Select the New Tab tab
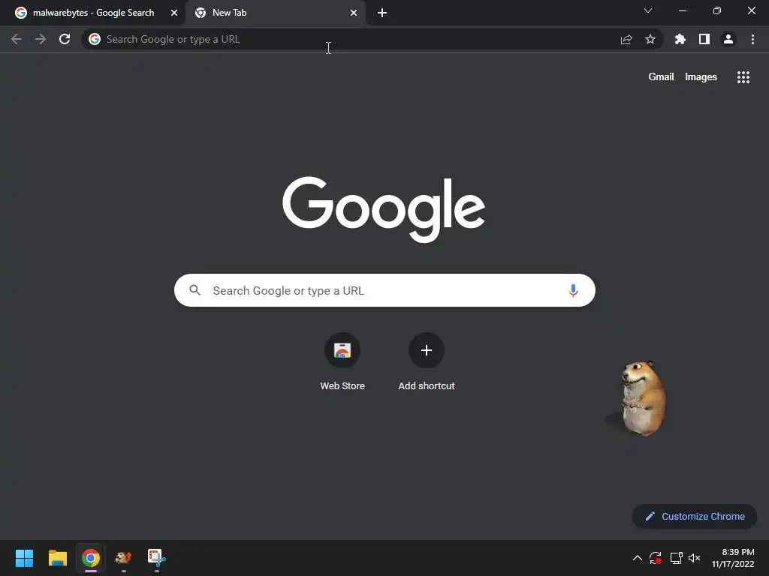This screenshot has width=769, height=576. click(x=276, y=13)
